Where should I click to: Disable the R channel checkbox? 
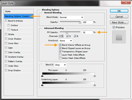coord(60,36)
